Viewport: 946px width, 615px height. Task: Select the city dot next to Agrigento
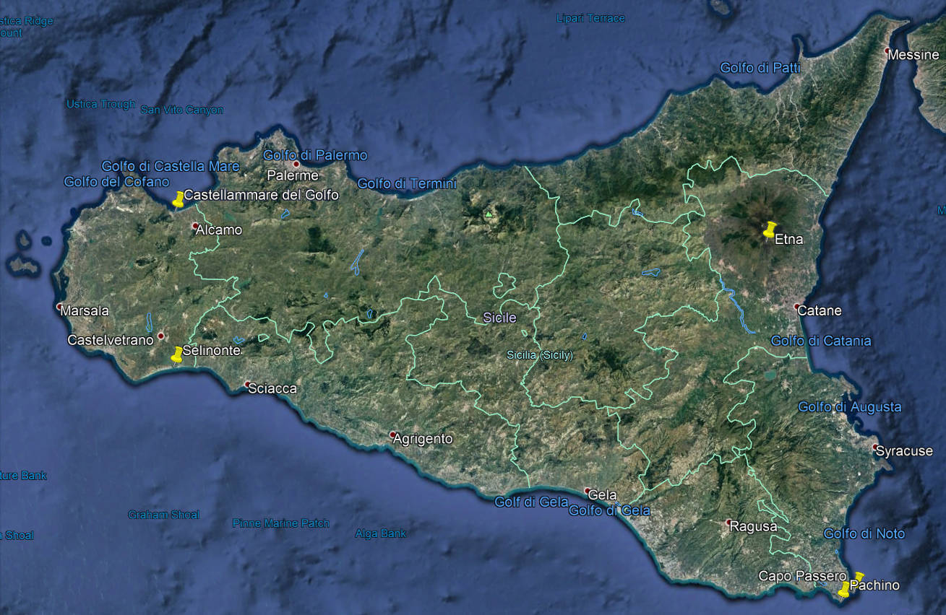pyautogui.click(x=391, y=435)
